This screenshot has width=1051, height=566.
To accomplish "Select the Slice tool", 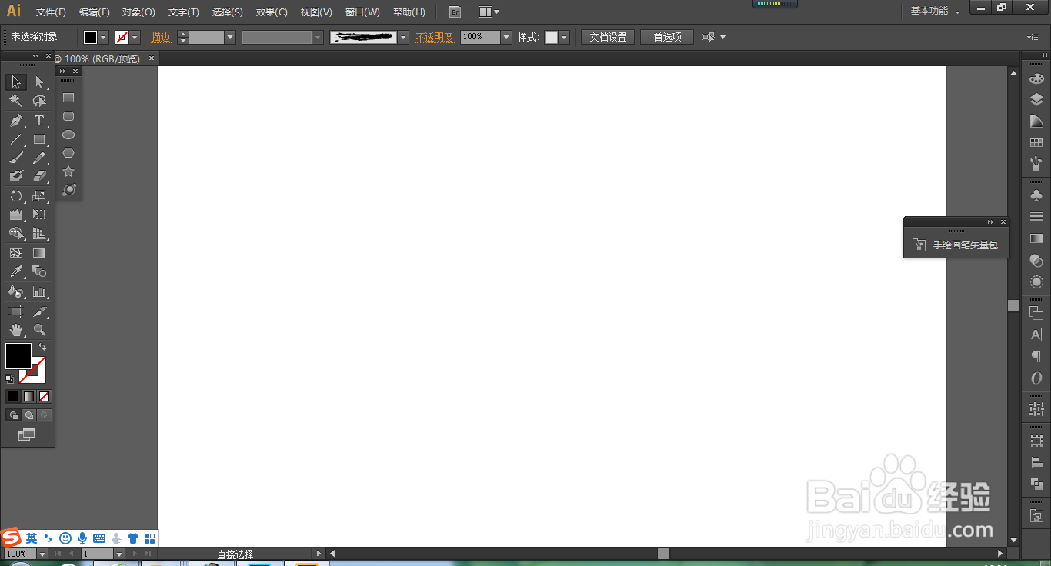I will (39, 311).
